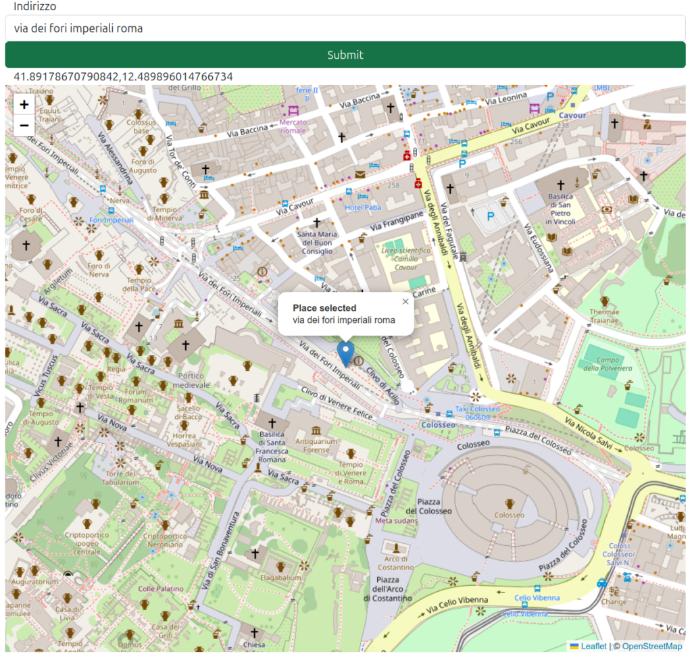This screenshot has width=692, height=656.
Task: Click the Santa Maria del Buon Consiglio cross
Action: 316,222
